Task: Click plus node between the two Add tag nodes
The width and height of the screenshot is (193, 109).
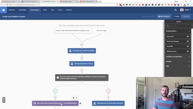Action: click(x=82, y=58)
